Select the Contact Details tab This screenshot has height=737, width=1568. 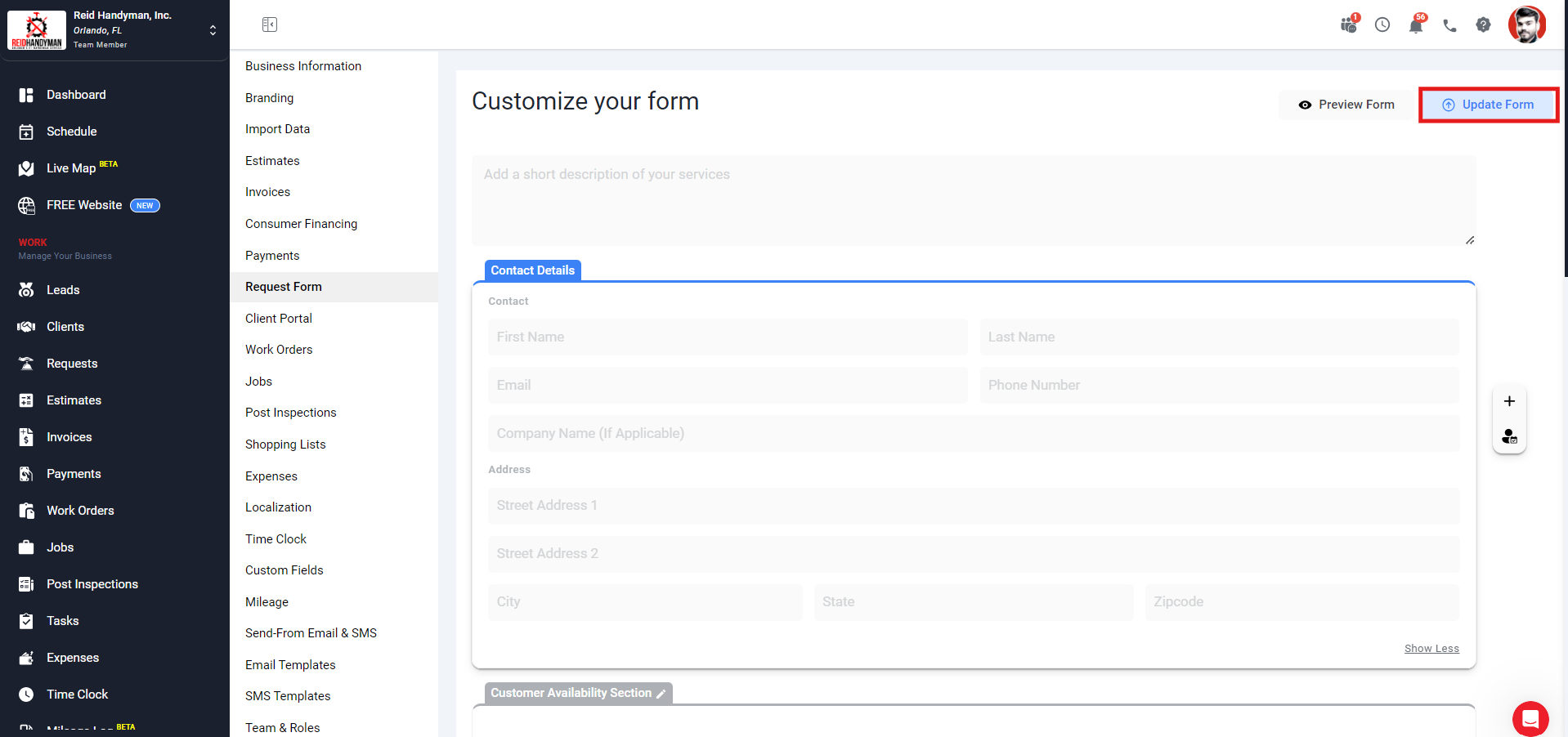coord(532,270)
